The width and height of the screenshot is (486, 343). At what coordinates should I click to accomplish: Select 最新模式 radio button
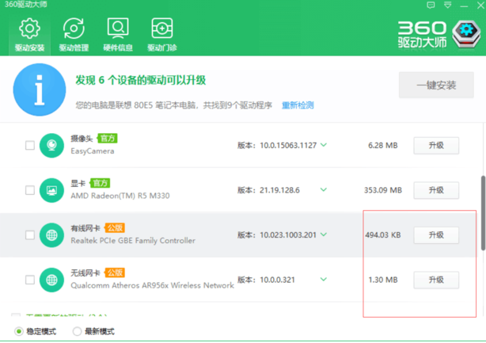pos(77,332)
